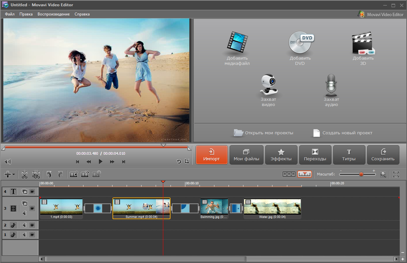This screenshot has height=263, width=407.
Task: Click the Добавить DVD disc icon
Action: click(300, 43)
